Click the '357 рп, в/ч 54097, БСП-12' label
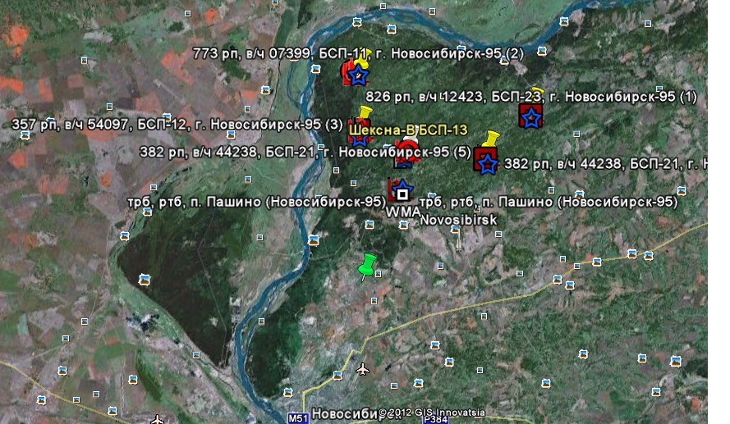 pos(177,125)
